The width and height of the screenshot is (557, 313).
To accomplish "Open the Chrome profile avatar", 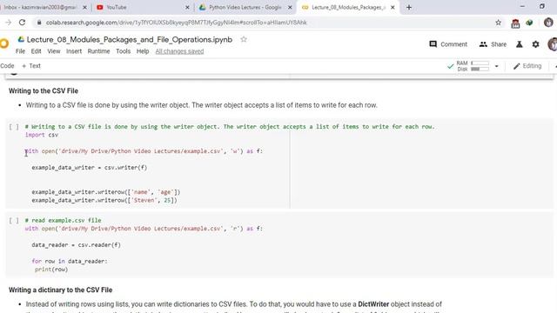I will coord(548,23).
